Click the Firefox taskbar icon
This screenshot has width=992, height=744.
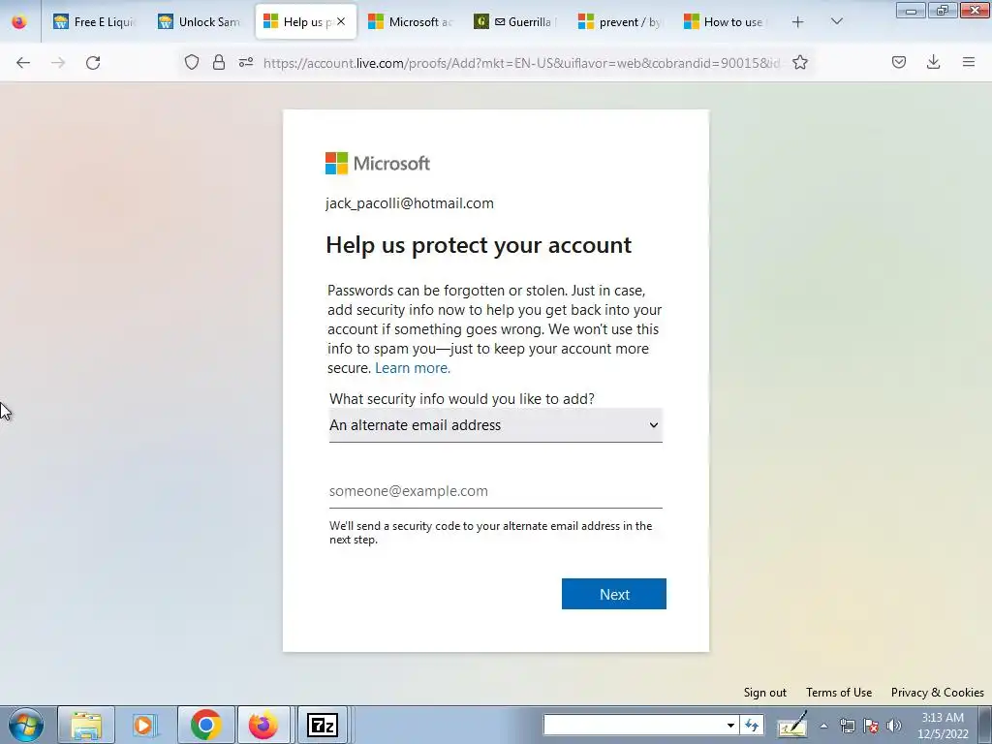pos(263,725)
